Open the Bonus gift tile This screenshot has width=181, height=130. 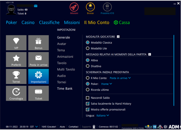[38, 43]
